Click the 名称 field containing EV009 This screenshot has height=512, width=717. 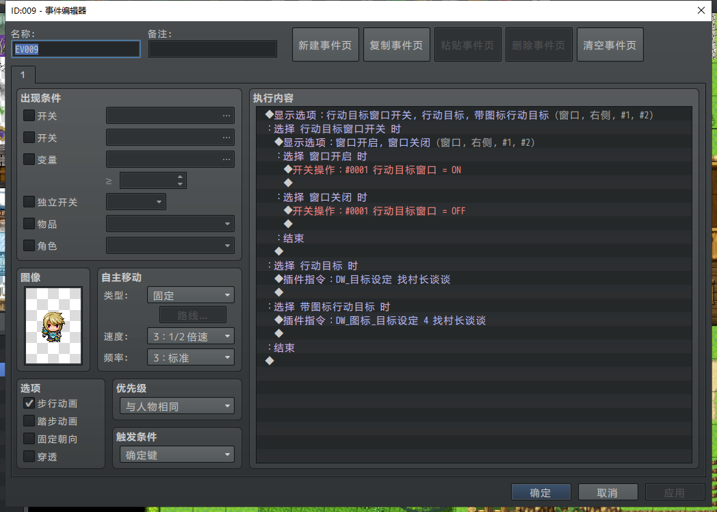pyautogui.click(x=76, y=49)
